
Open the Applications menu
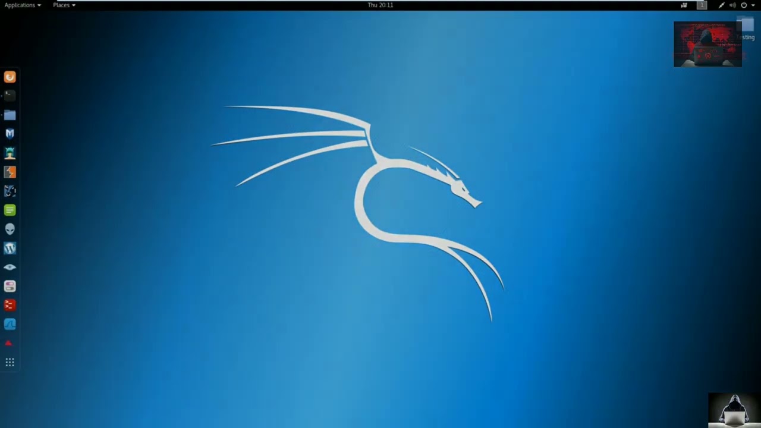[x=23, y=5]
